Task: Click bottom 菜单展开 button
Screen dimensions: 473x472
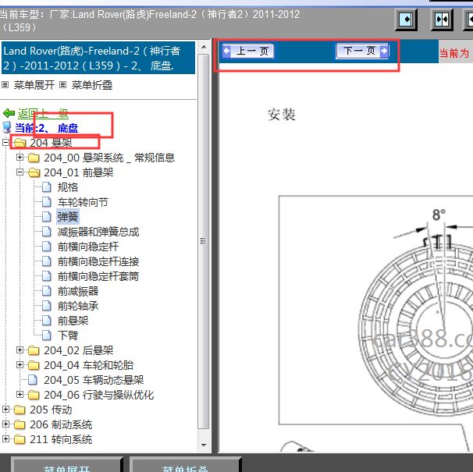Action: (x=66, y=465)
